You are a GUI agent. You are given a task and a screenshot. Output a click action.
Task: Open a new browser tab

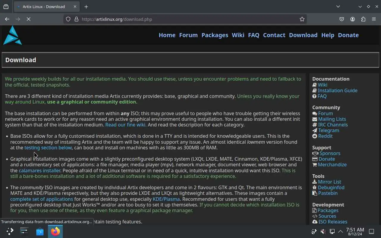coord(86,7)
